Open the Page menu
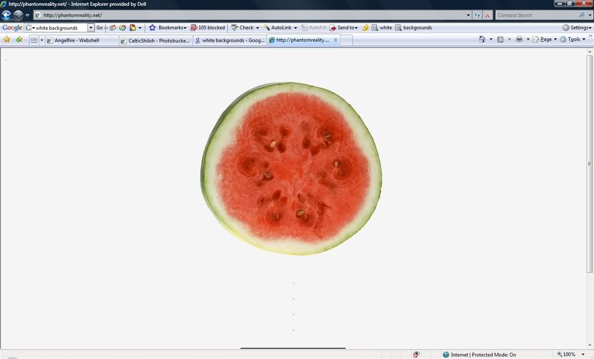The image size is (594, 359). tap(544, 39)
